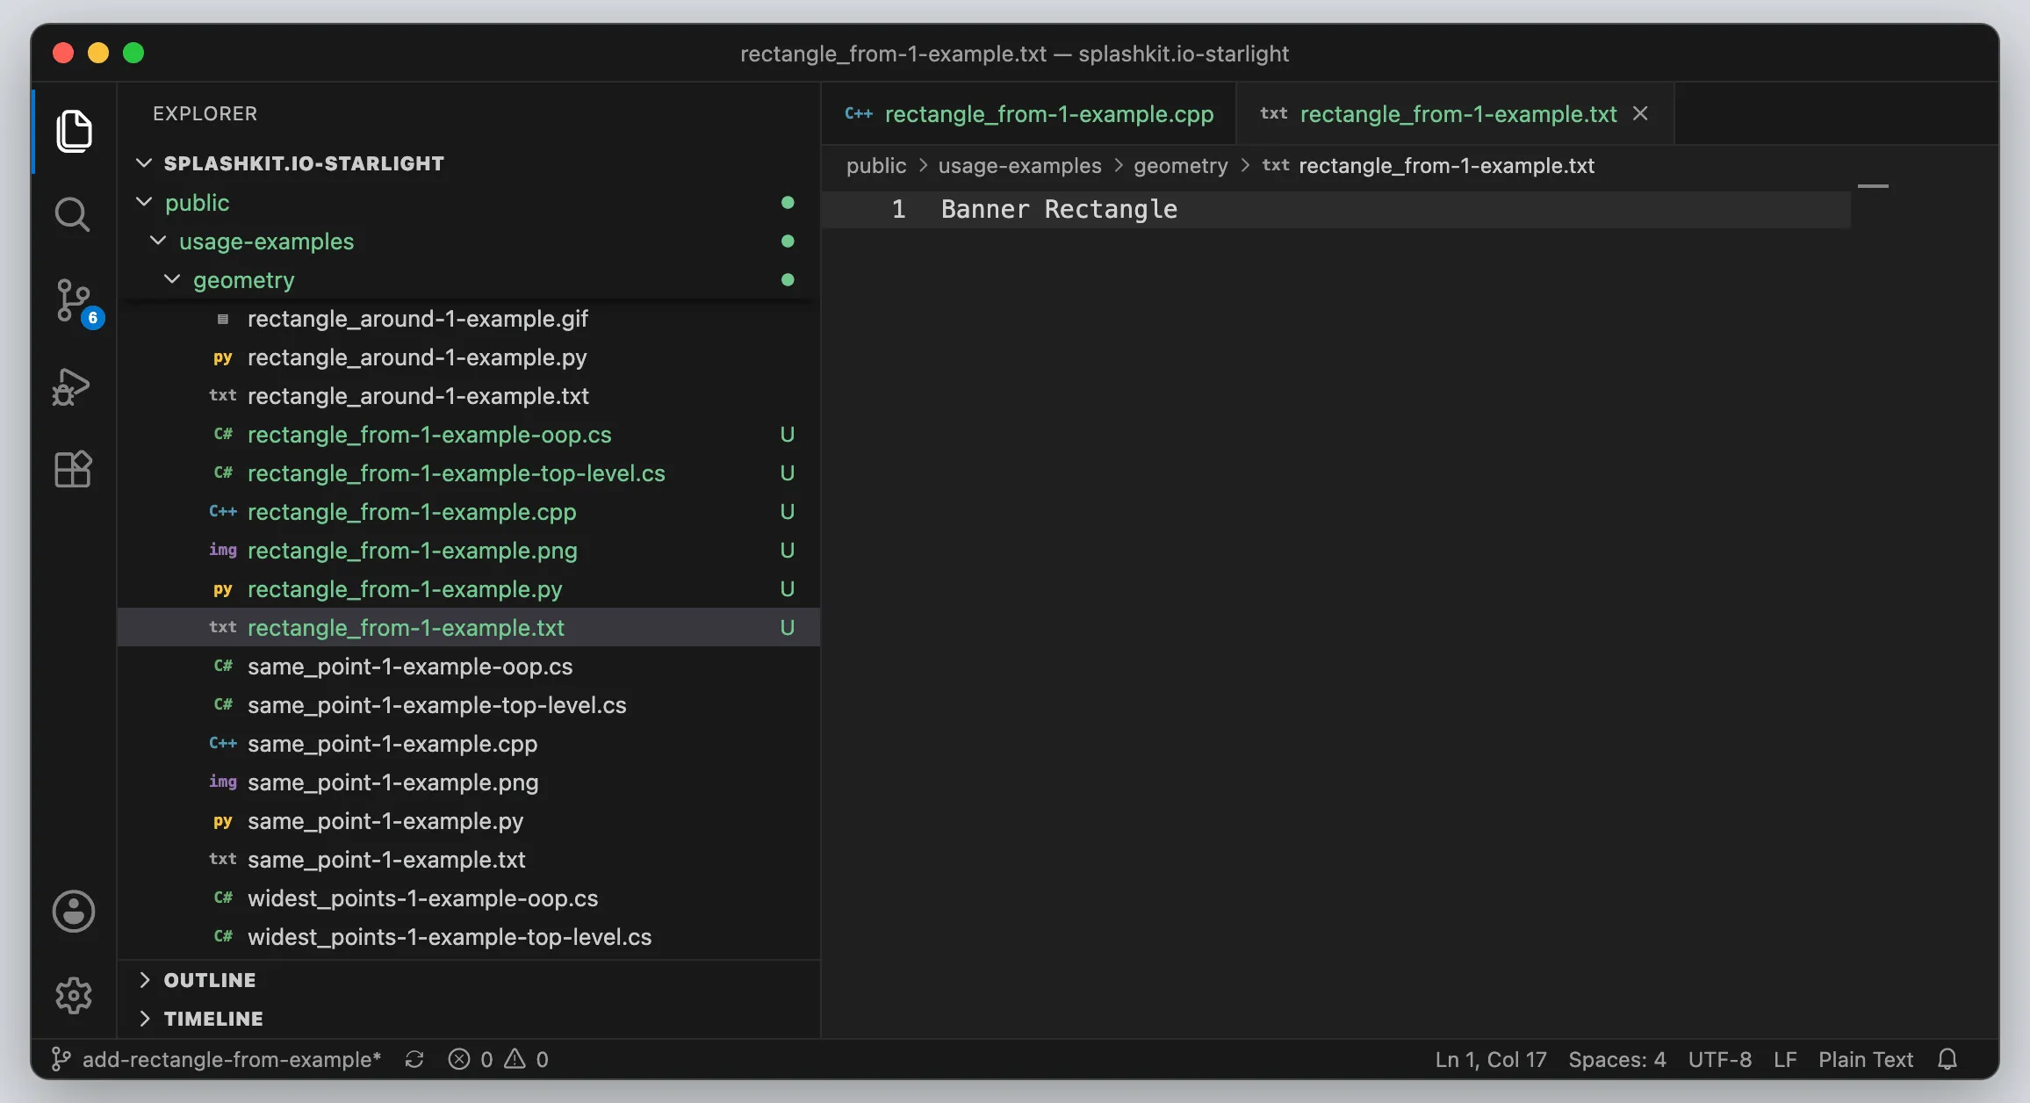Click the errors and warnings indicator

(x=498, y=1059)
